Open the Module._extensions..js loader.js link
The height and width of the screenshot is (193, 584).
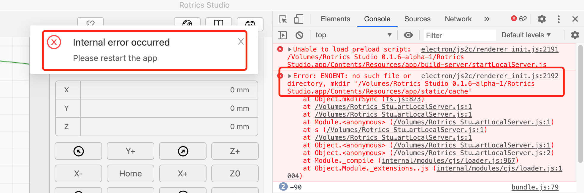click(x=499, y=168)
